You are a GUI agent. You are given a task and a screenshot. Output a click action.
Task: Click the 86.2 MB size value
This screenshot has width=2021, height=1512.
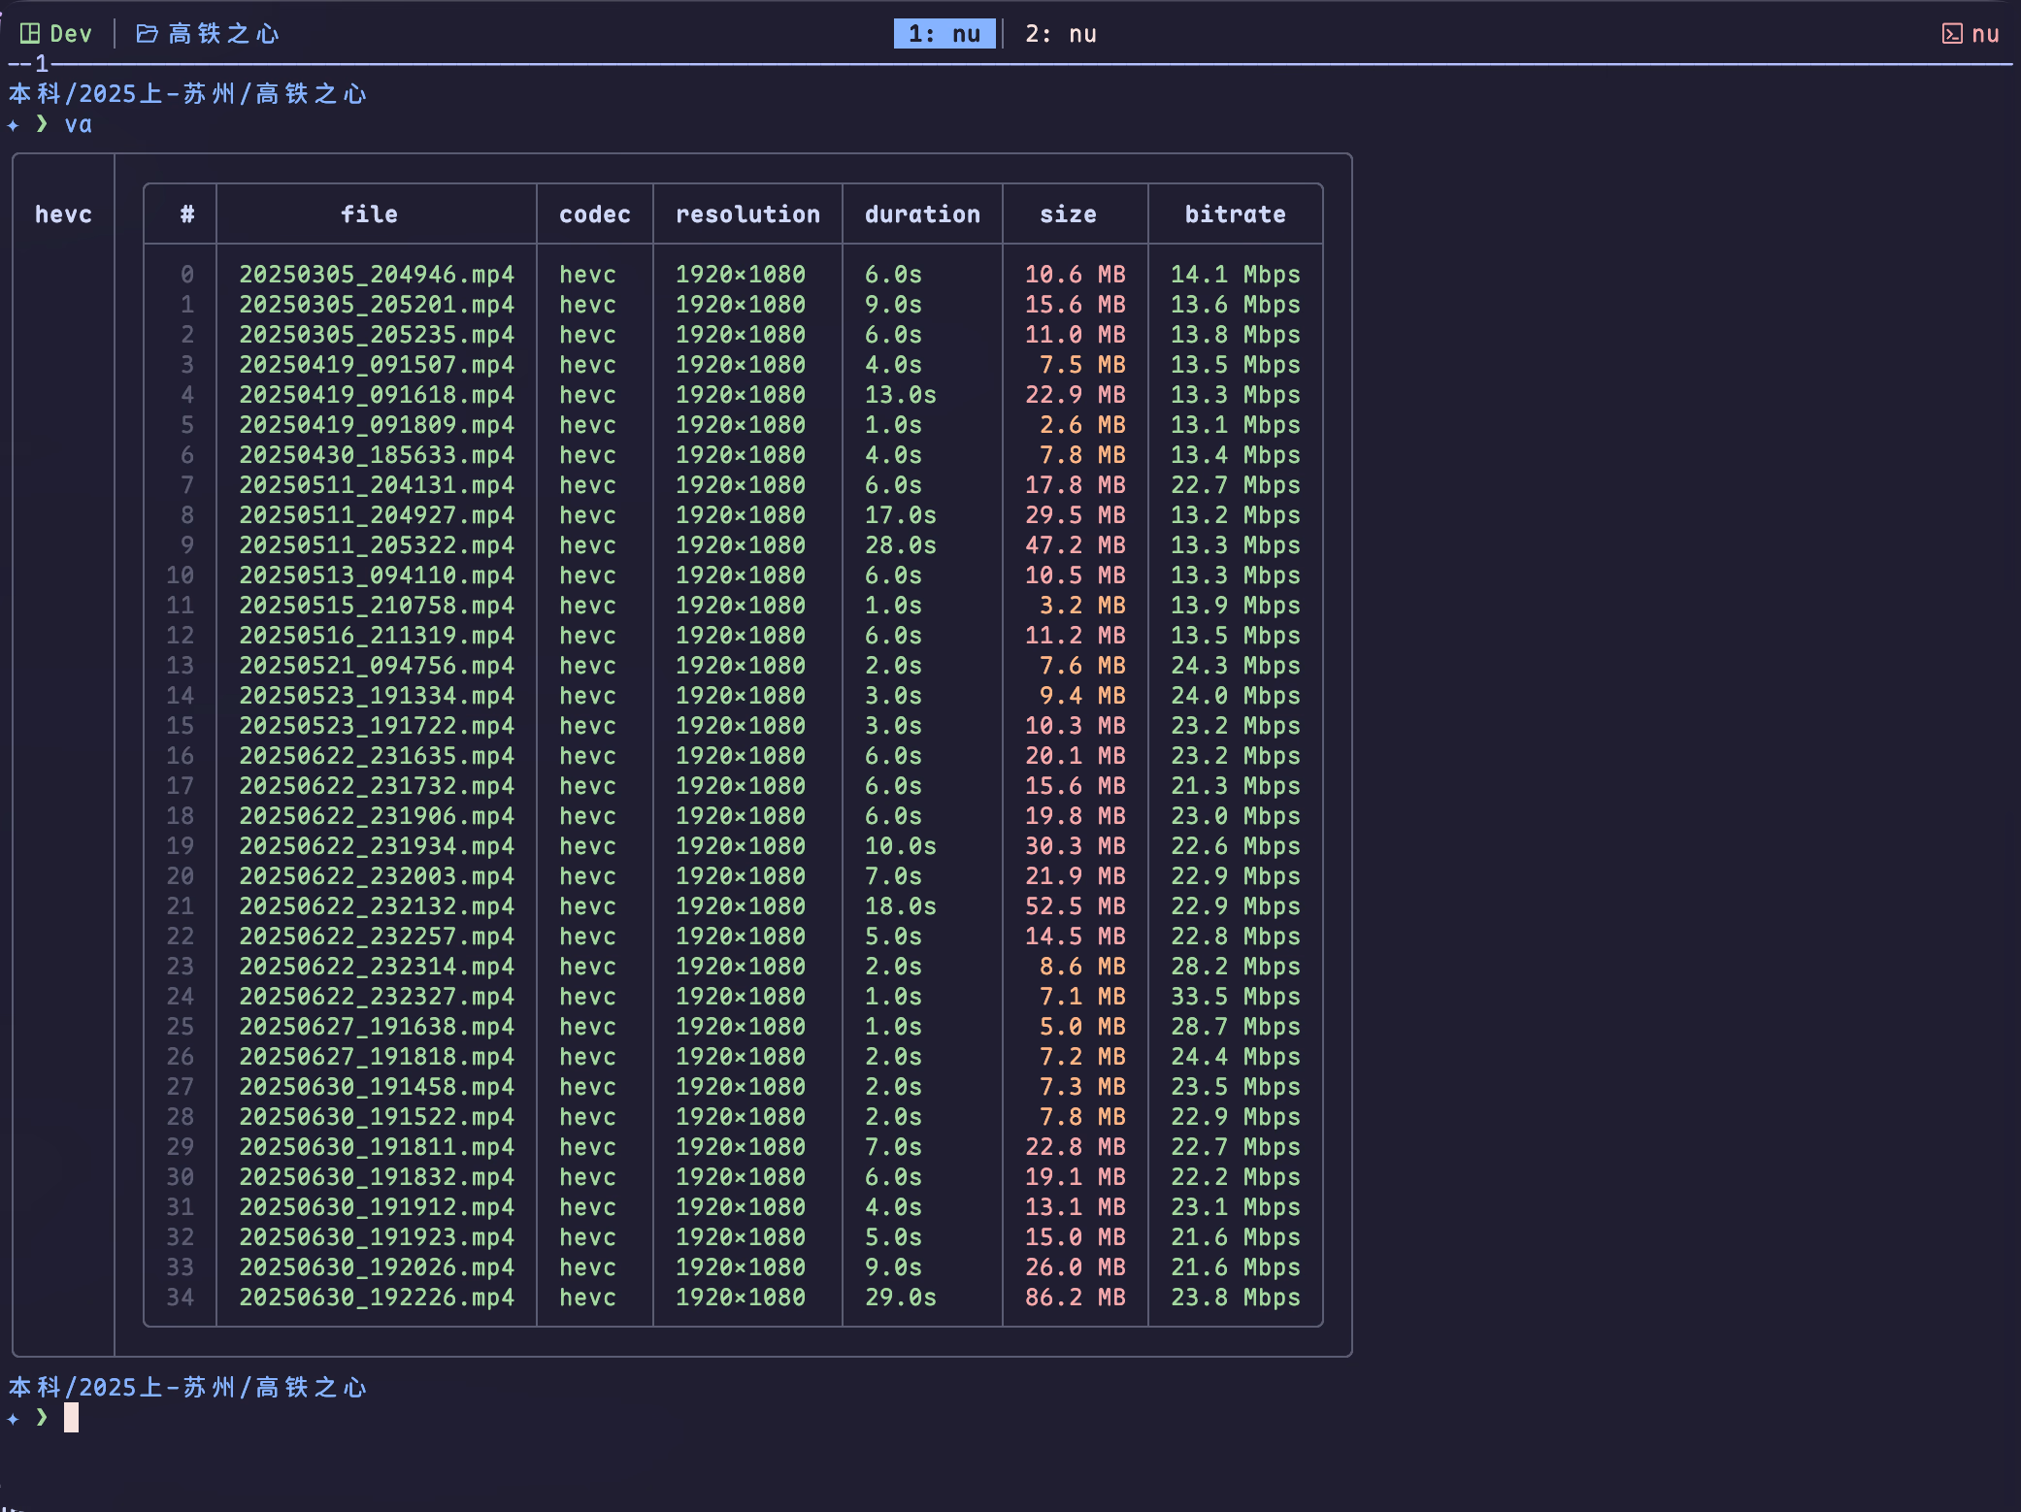point(1075,1298)
